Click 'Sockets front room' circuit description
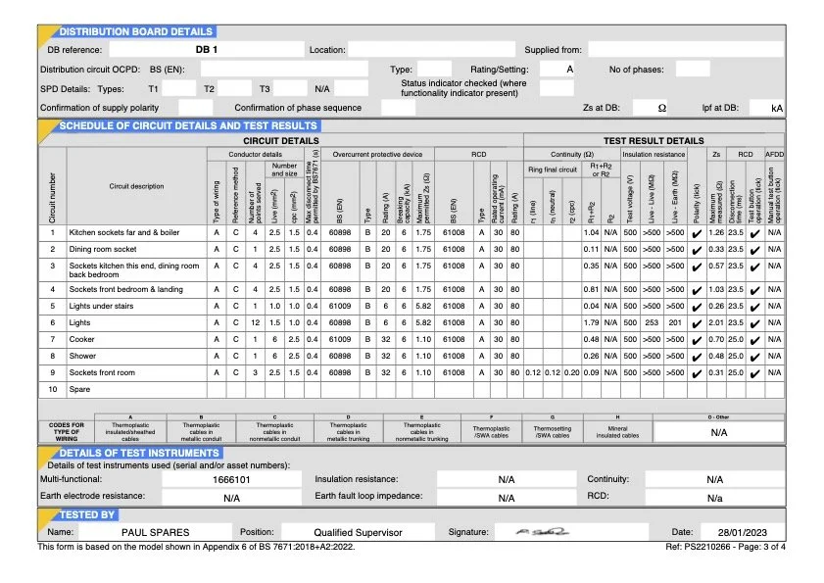 (102, 372)
